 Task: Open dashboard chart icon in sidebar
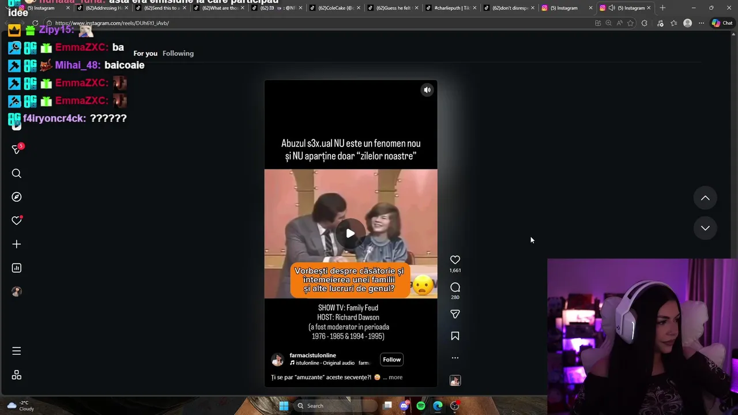17,268
